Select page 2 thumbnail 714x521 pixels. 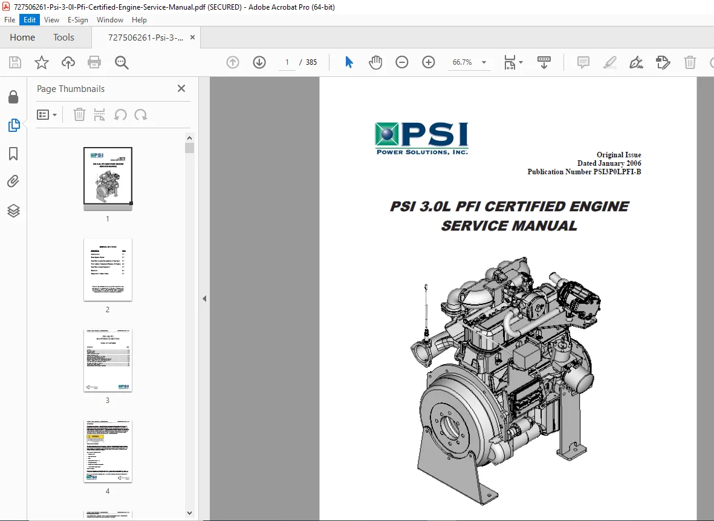108,269
